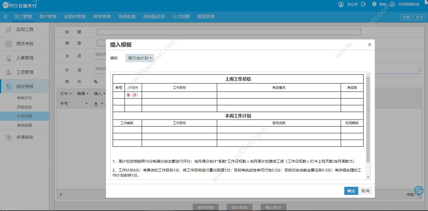The image size is (428, 211).
Task: Switch to the 人才招聘 tab
Action: [x=181, y=17]
